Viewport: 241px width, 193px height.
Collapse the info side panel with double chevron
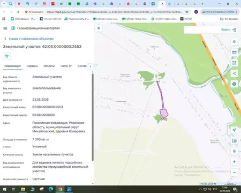point(99,28)
